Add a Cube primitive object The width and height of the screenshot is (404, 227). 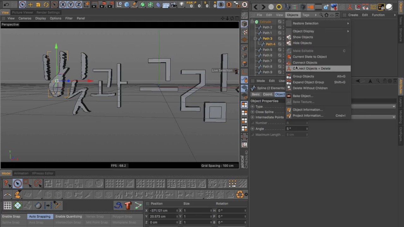(x=127, y=5)
